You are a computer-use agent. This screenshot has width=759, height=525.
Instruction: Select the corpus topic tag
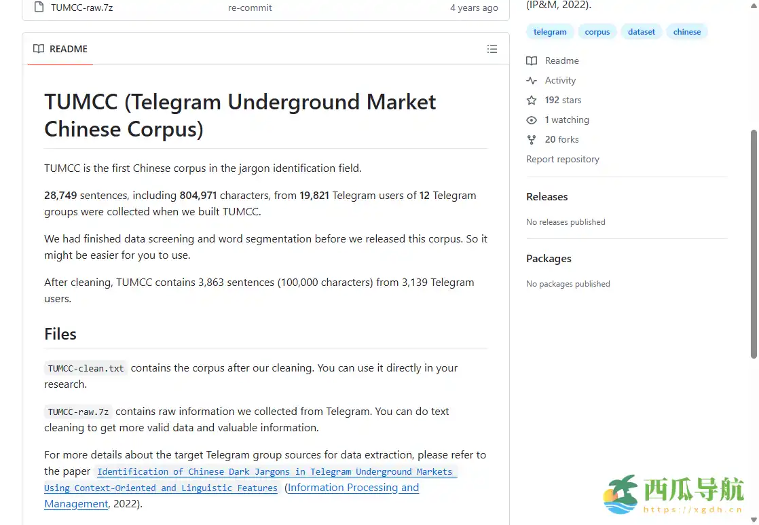(597, 32)
